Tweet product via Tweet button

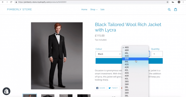(113, 88)
